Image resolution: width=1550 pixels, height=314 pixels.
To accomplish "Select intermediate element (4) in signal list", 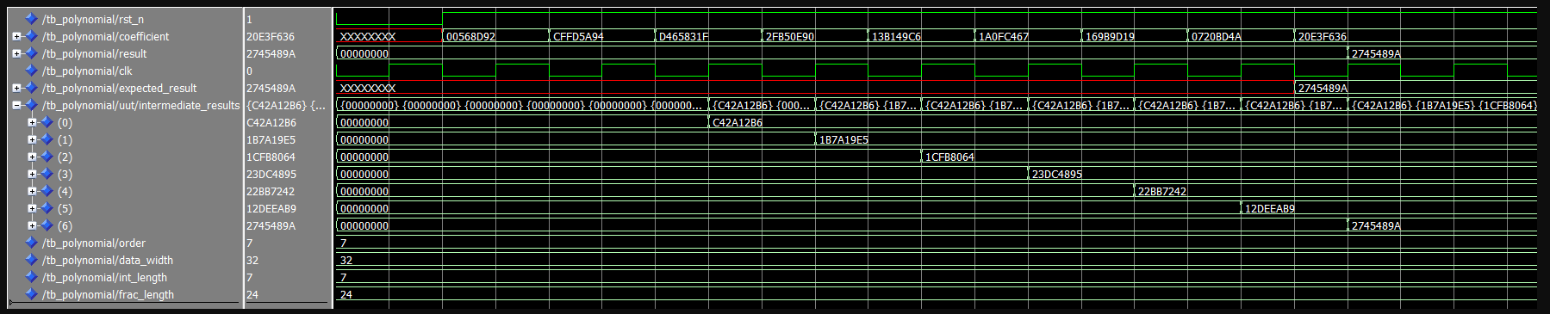I will coord(65,191).
